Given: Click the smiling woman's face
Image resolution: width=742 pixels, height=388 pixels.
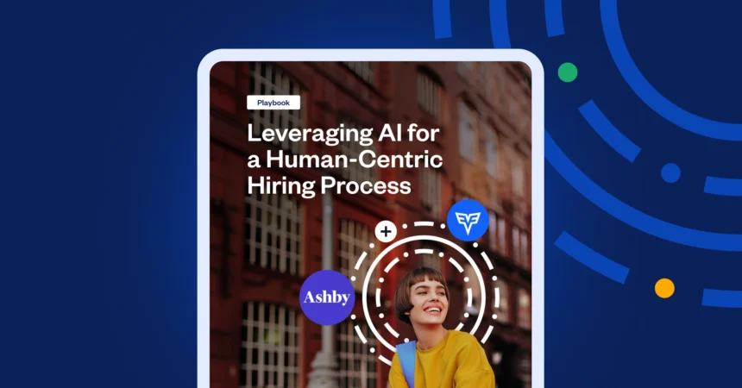Looking at the screenshot, I should click(428, 299).
